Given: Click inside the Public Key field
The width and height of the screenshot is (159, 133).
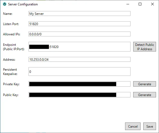Looking at the screenshot, I should tap(79, 95).
